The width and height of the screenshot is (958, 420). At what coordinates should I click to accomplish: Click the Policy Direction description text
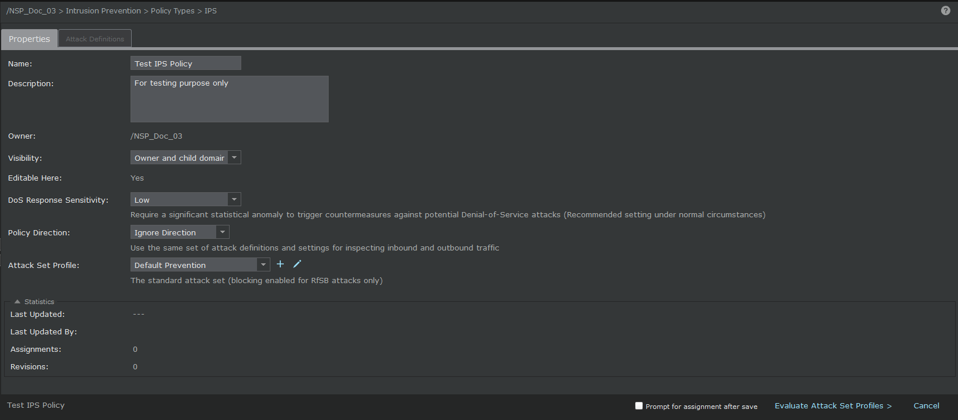pos(315,248)
